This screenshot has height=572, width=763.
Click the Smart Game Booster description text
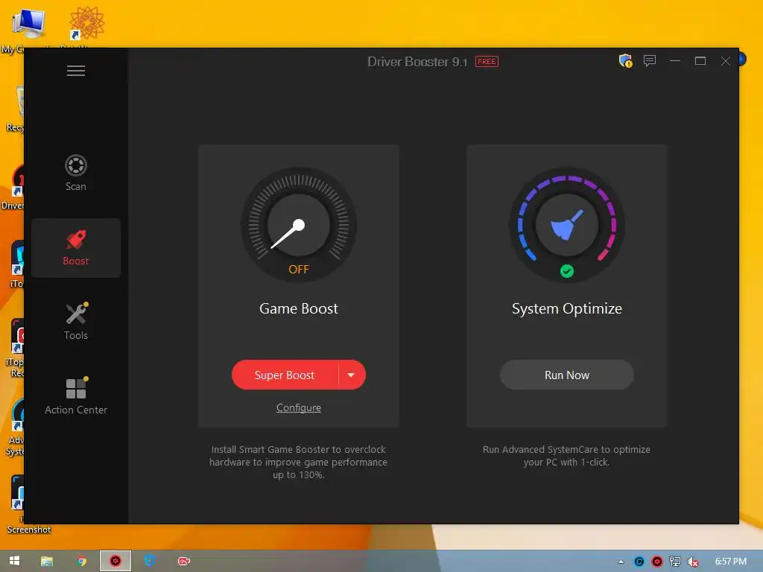[x=299, y=462]
